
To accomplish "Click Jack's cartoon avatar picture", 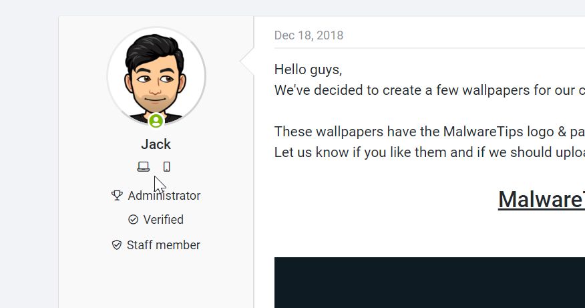I will 156,73.
